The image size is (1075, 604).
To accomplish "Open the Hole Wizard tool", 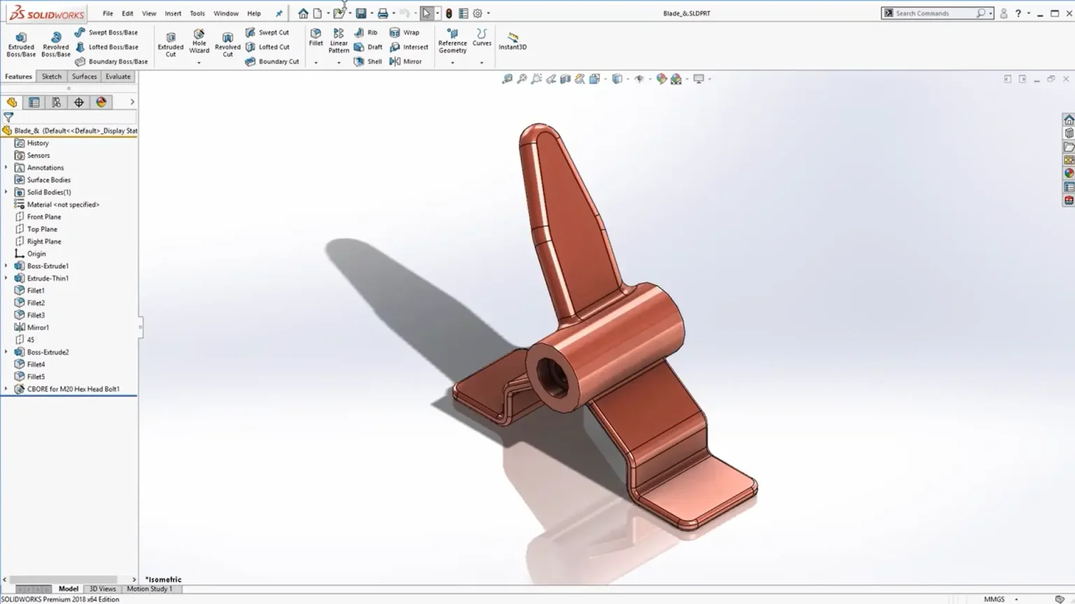I will pyautogui.click(x=199, y=41).
